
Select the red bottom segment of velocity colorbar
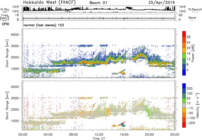[x=184, y=125]
